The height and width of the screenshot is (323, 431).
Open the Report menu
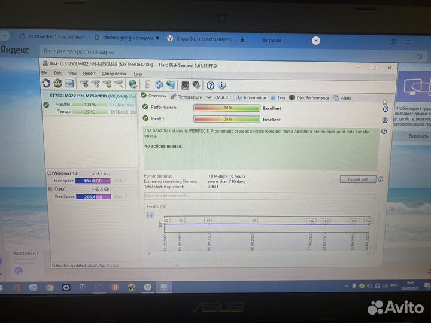89,74
